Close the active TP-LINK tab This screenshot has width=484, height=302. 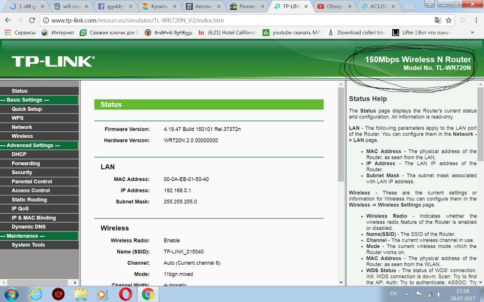(x=306, y=6)
